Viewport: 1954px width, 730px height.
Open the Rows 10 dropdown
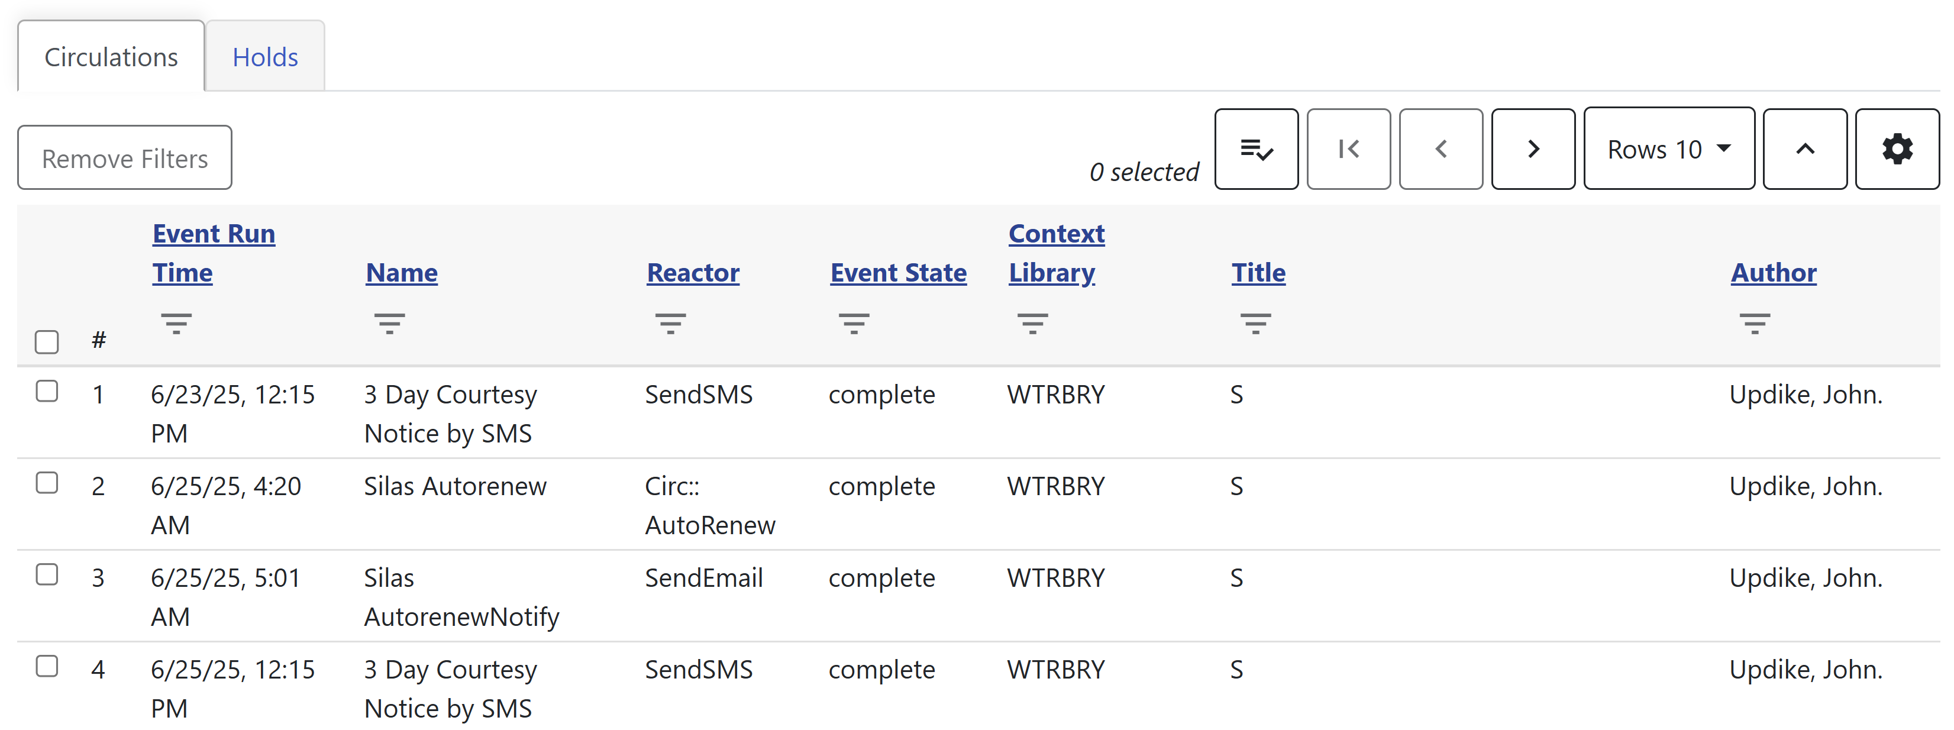click(x=1668, y=148)
